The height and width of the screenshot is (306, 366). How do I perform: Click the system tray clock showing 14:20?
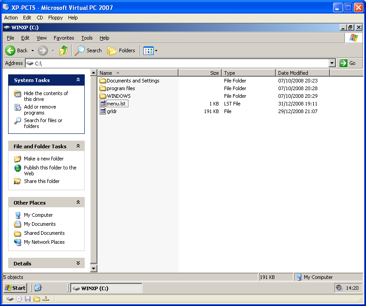coord(352,288)
